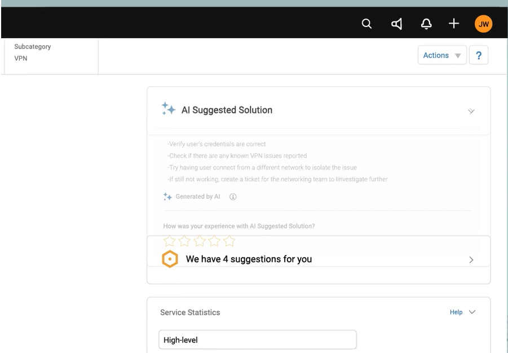The height and width of the screenshot is (353, 508).
Task: Open the Help link in Service Statistics
Action: [x=456, y=312]
